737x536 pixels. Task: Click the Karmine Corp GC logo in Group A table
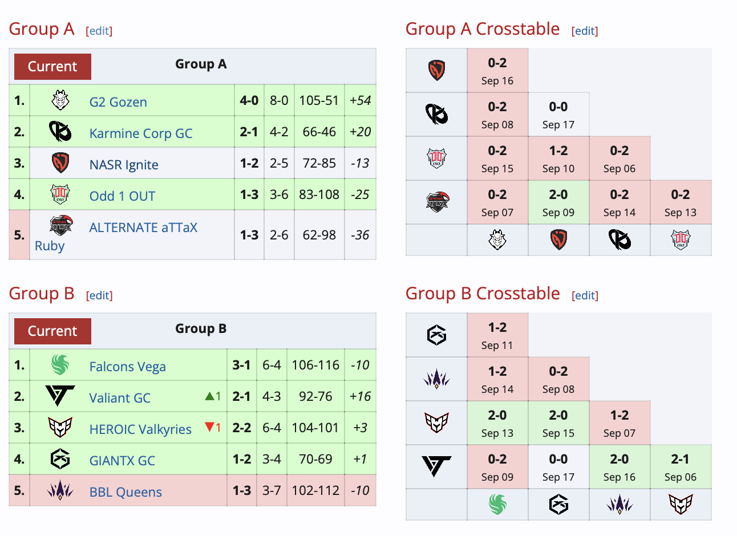60,132
